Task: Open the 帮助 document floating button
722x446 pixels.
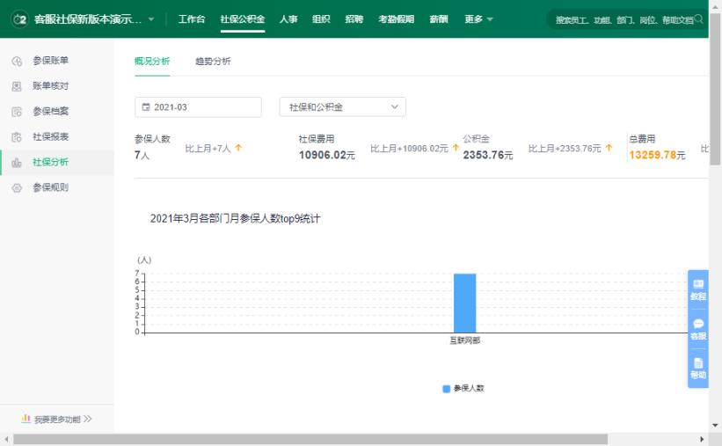Action: tap(698, 369)
